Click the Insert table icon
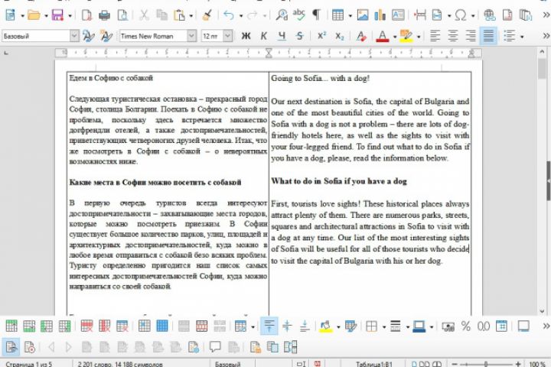The width and height of the screenshot is (551, 367). [x=337, y=15]
